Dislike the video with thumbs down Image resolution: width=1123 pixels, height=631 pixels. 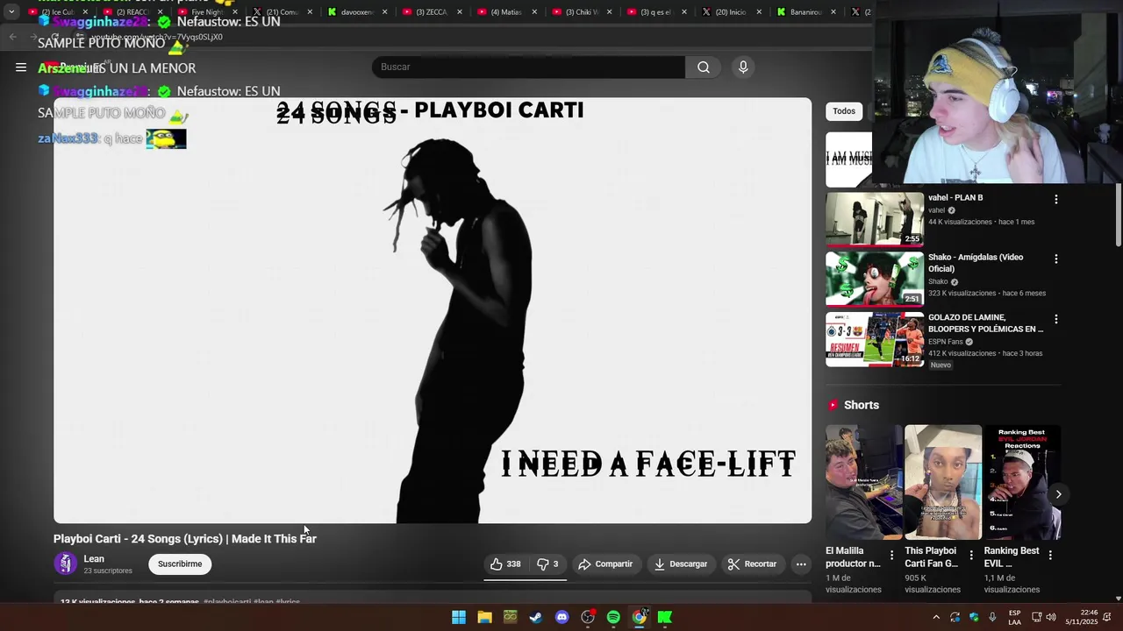(547, 564)
